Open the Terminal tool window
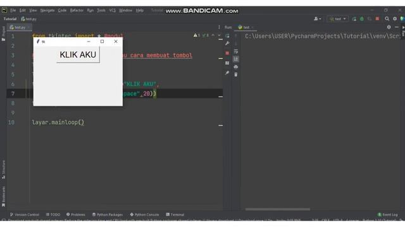This screenshot has height=227, width=405. [x=175, y=214]
